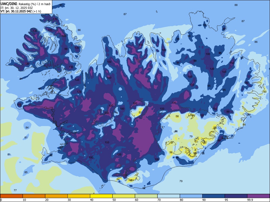Image resolution: width=270 pixels, height=202 pixels.
Task: Select the 'IT: þri. 30. 12. 2025 03Z' line
Action: click(x=17, y=8)
